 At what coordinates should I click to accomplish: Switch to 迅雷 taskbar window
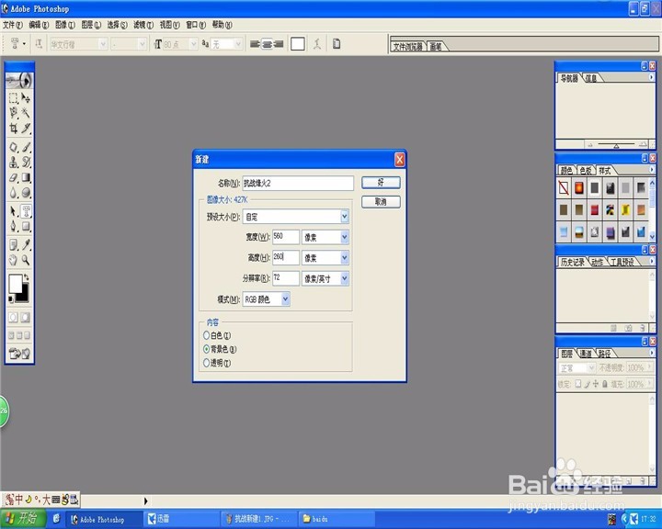click(x=181, y=519)
